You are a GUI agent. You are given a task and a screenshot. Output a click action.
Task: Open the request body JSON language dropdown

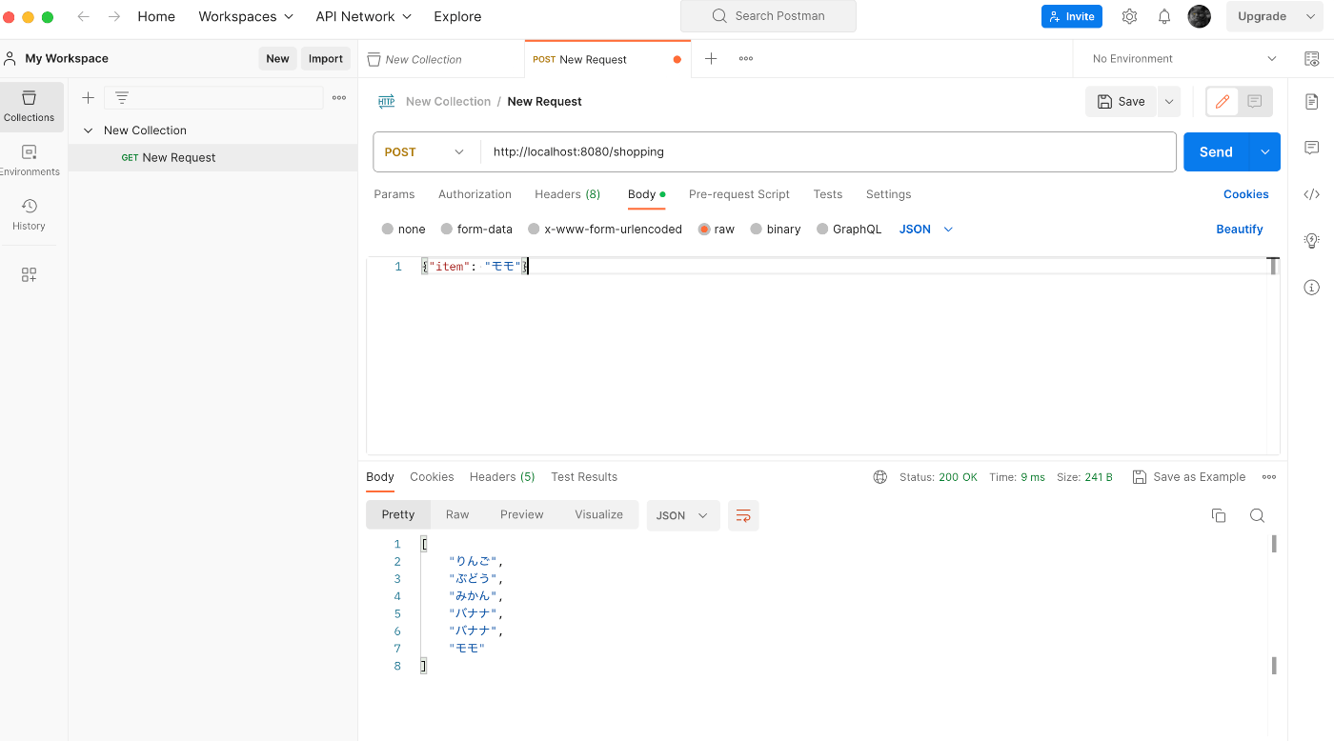(926, 229)
